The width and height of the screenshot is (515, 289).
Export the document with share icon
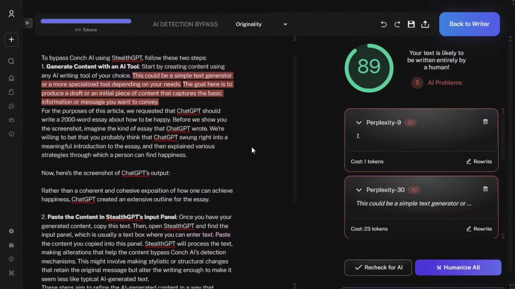click(425, 24)
